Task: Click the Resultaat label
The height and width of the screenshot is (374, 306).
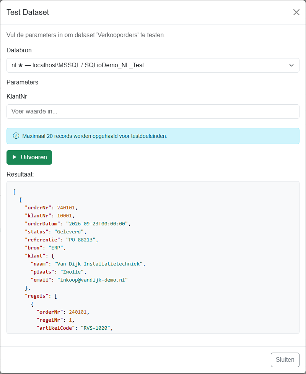Action: tap(20, 174)
